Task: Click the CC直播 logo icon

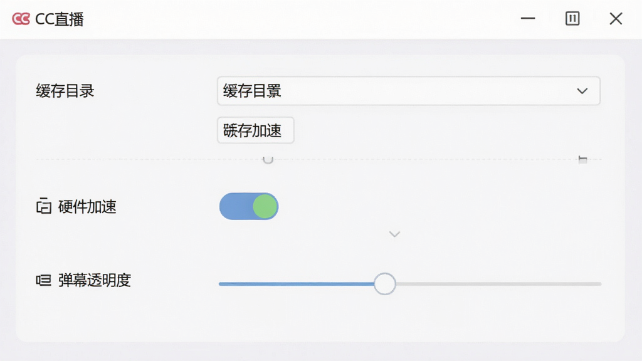Action: coord(21,19)
